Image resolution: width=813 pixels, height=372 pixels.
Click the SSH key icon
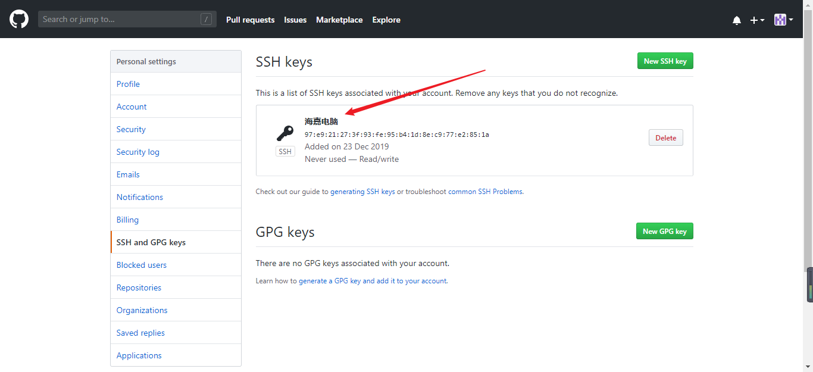[x=285, y=133]
